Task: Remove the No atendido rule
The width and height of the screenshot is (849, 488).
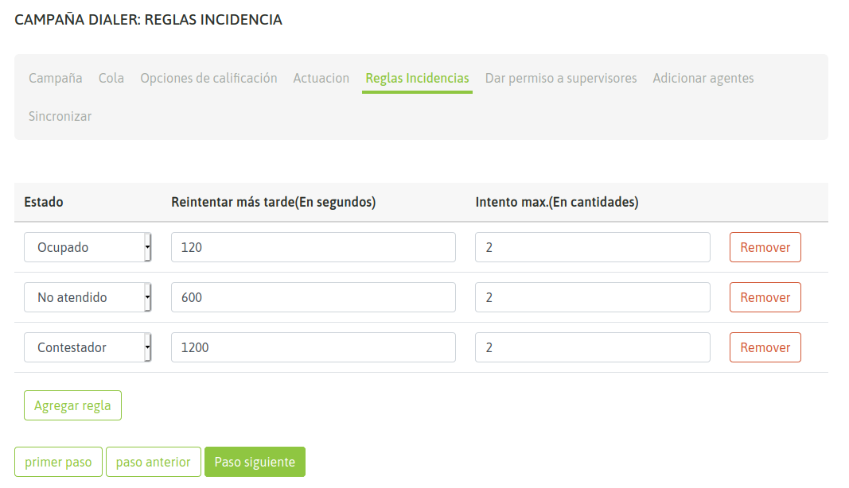Action: 765,297
